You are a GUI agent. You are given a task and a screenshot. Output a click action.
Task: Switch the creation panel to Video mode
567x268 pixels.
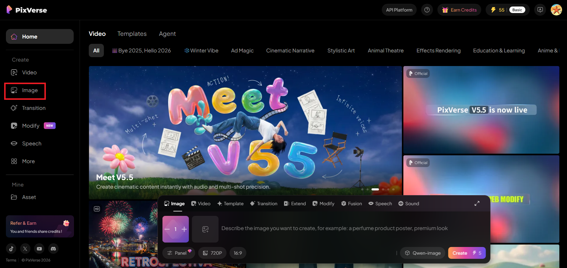[201, 203]
